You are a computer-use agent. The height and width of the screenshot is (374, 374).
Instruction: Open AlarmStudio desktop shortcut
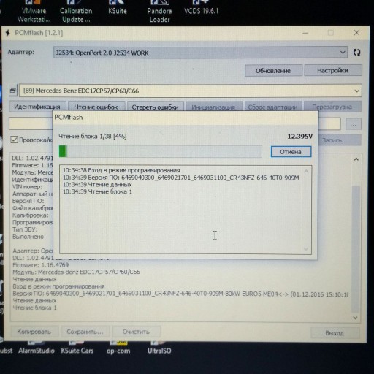[37, 348]
